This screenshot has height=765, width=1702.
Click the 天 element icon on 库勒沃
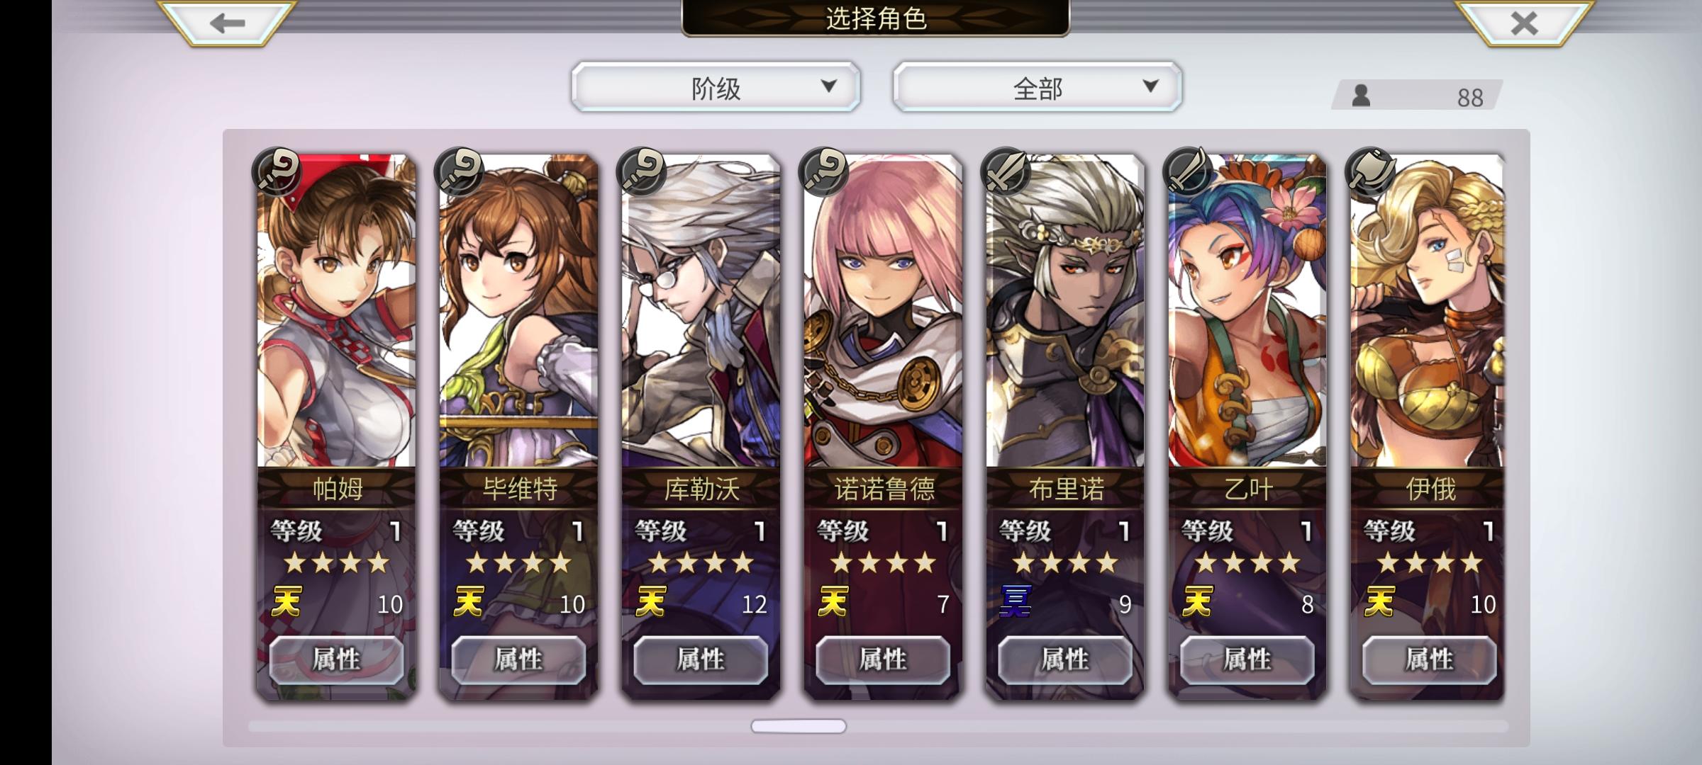pos(650,603)
